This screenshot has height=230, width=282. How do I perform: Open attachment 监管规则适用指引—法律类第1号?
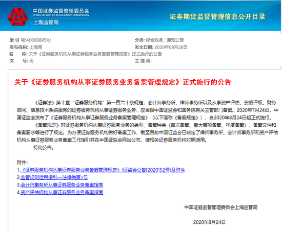[54, 177]
